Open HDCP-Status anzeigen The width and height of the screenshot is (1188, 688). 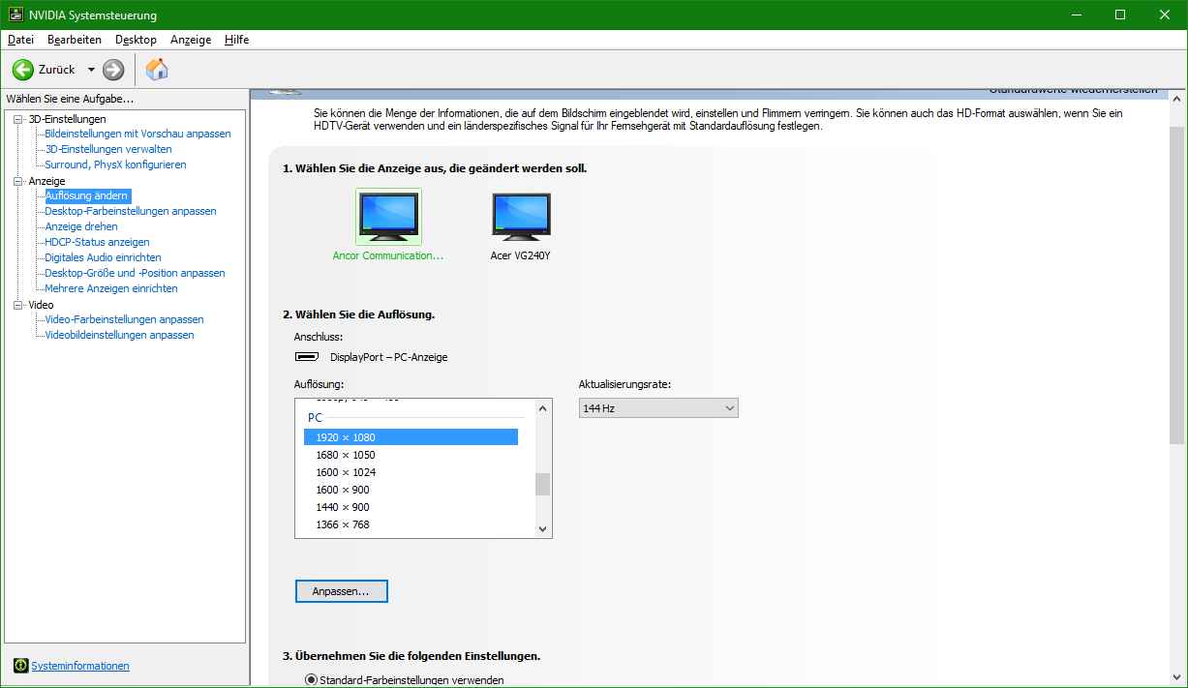click(x=97, y=242)
